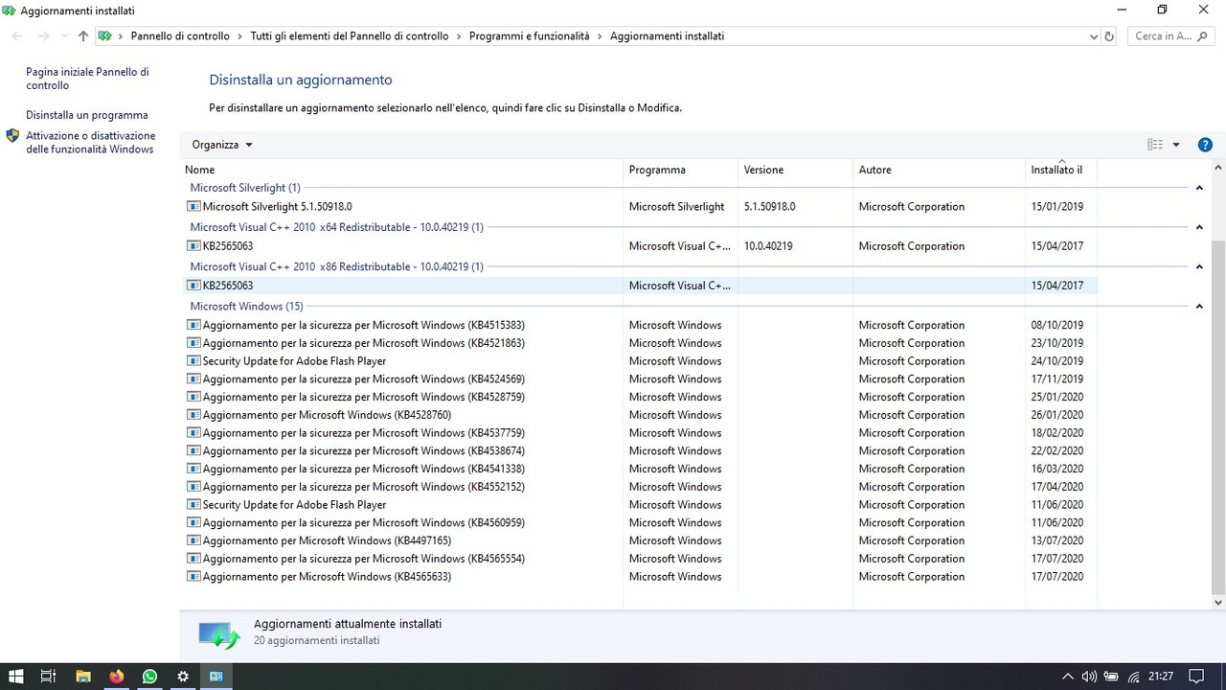Select update KB4538674 in the list
This screenshot has width=1226, height=690.
point(640,451)
